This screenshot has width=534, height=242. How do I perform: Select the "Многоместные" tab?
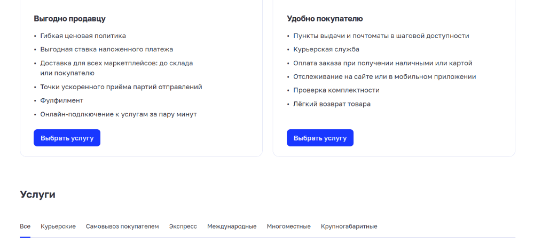289,227
